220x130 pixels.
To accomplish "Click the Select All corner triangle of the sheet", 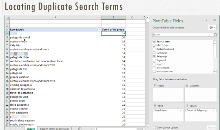I will (x=7, y=17).
